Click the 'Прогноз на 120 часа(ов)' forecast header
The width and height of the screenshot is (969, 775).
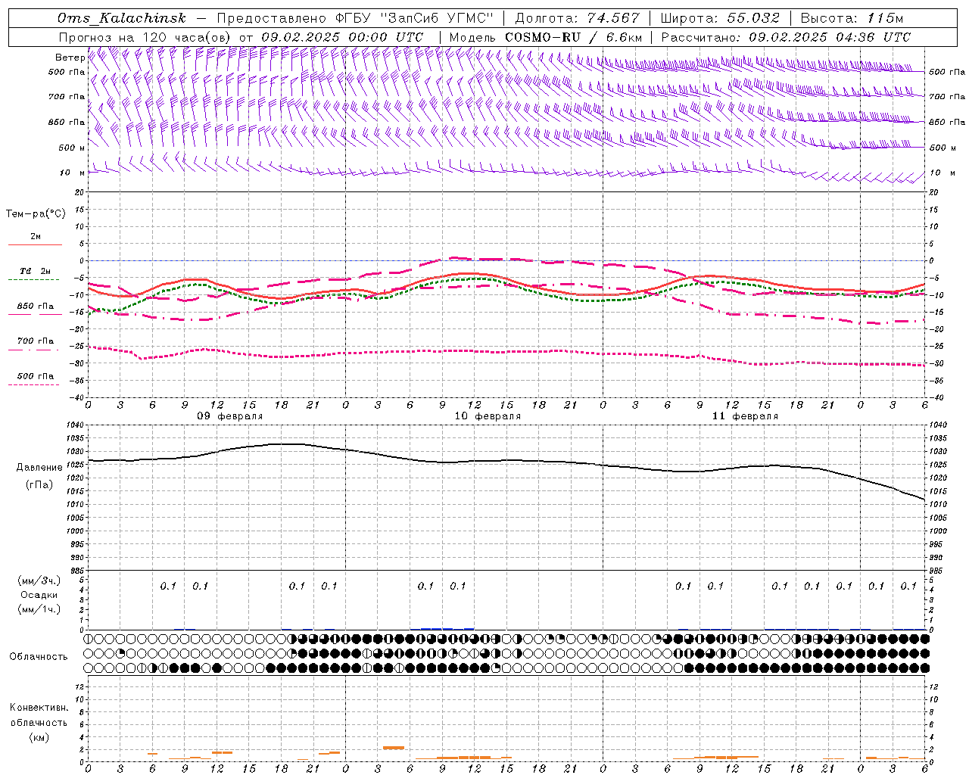[x=145, y=37]
